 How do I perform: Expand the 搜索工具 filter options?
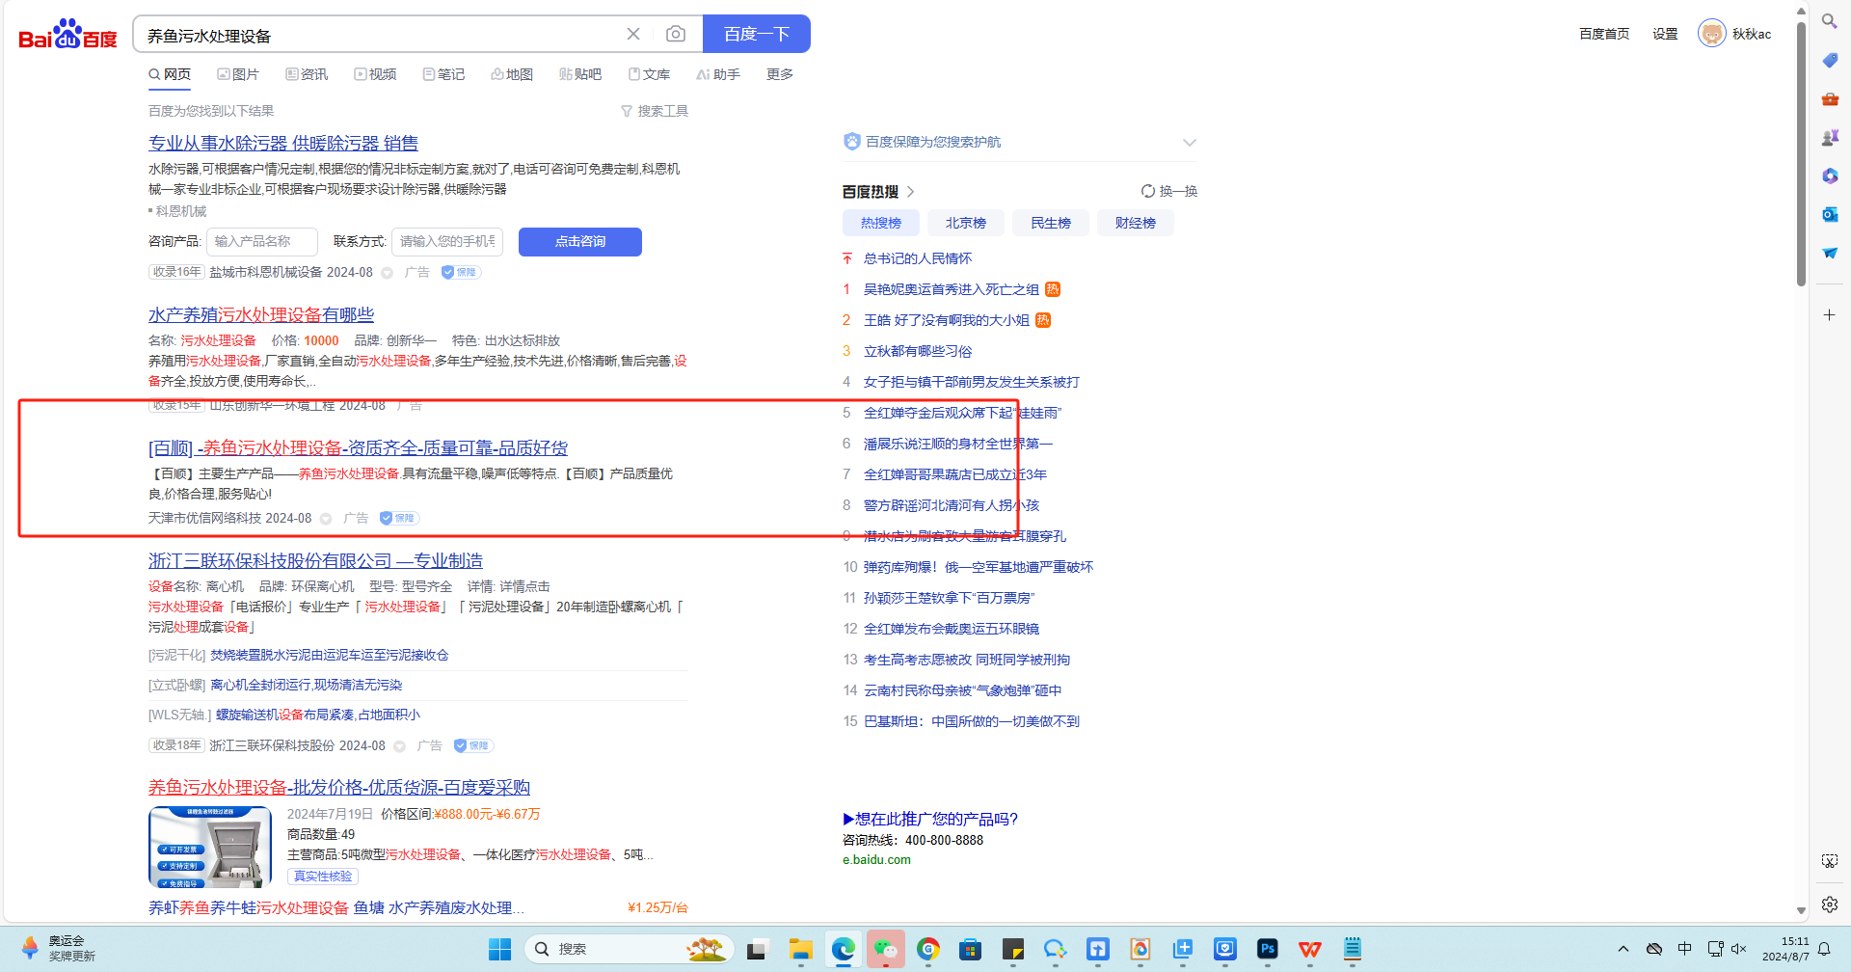[655, 111]
